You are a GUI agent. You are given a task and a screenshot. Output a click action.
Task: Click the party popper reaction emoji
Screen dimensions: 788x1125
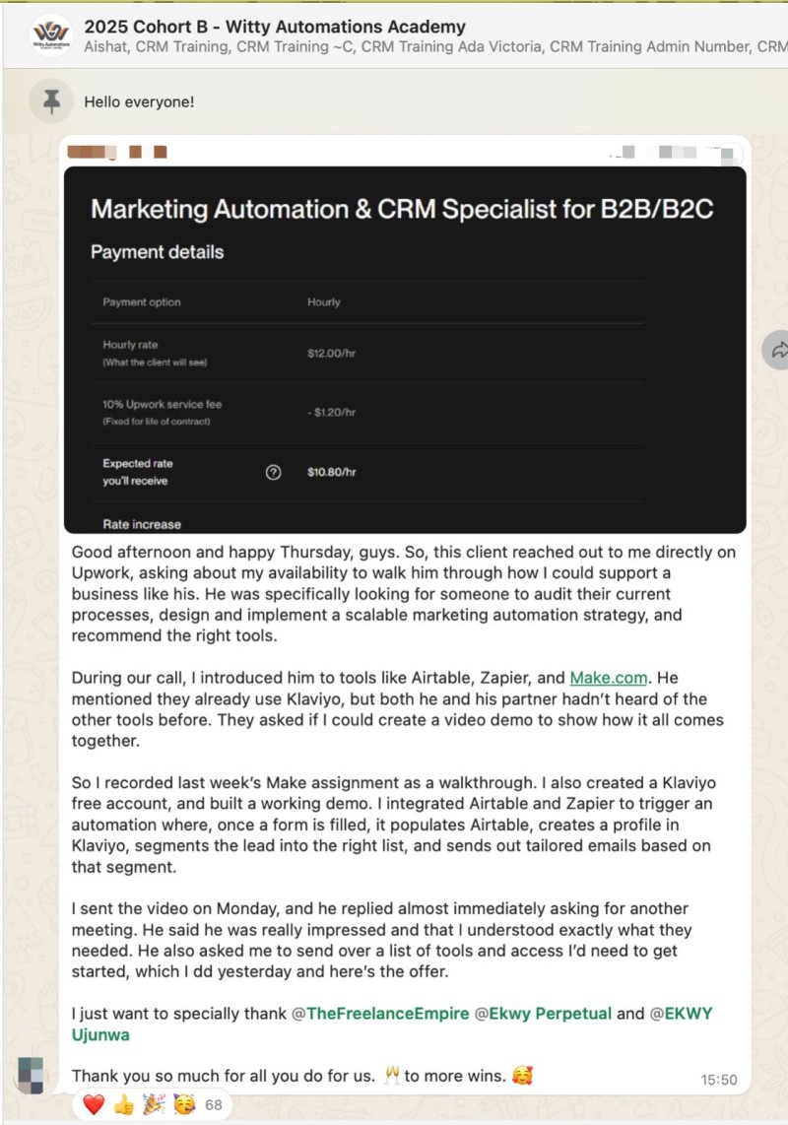tap(154, 1104)
